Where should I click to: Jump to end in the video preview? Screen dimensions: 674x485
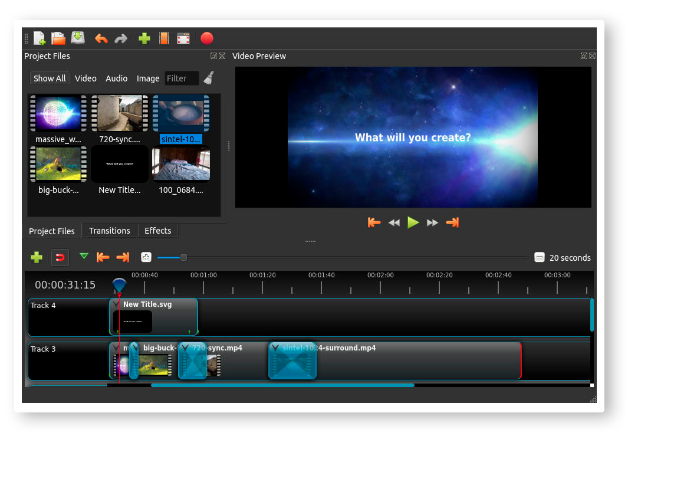(452, 222)
